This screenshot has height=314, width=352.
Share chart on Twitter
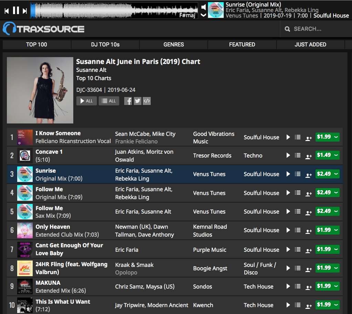pos(137,101)
